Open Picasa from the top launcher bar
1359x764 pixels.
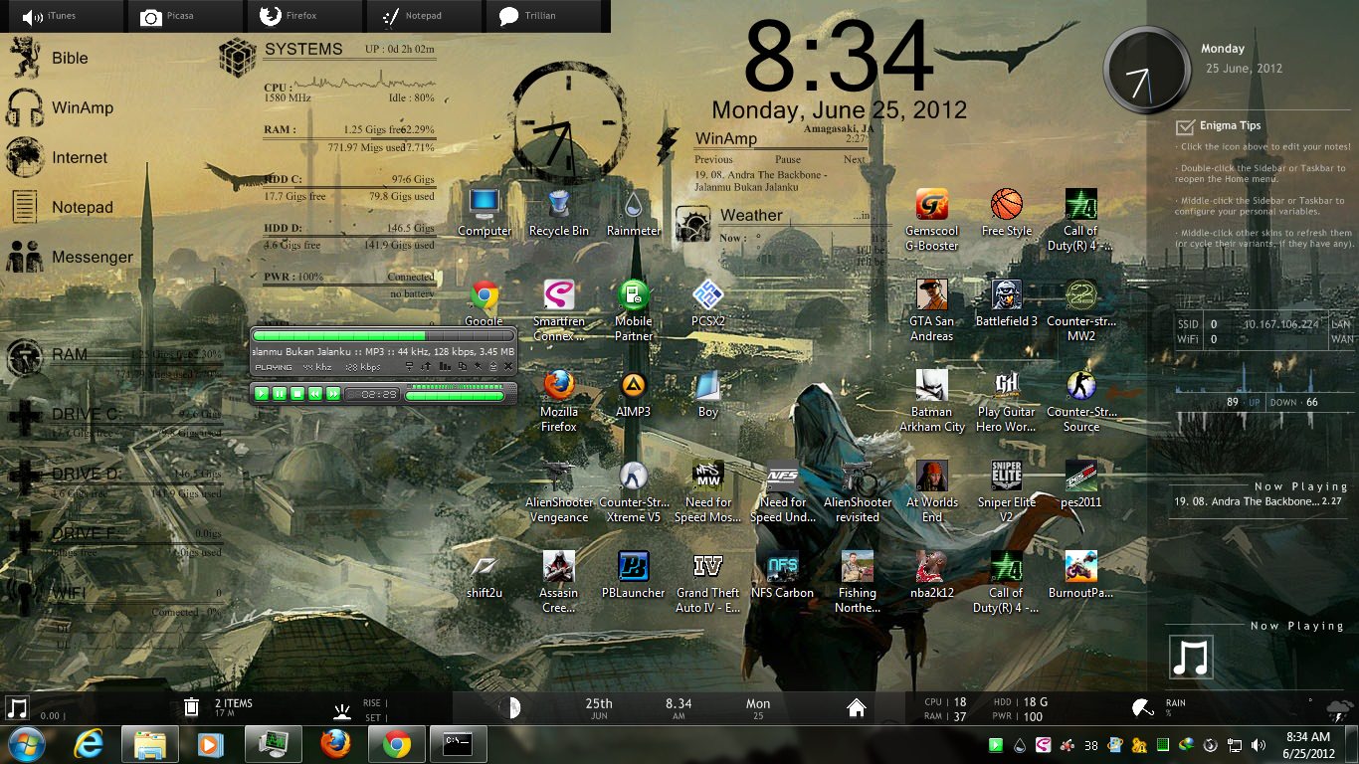[x=186, y=16]
